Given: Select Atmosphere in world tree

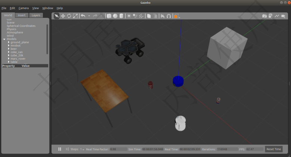Looking at the screenshot, I should click(15, 32).
